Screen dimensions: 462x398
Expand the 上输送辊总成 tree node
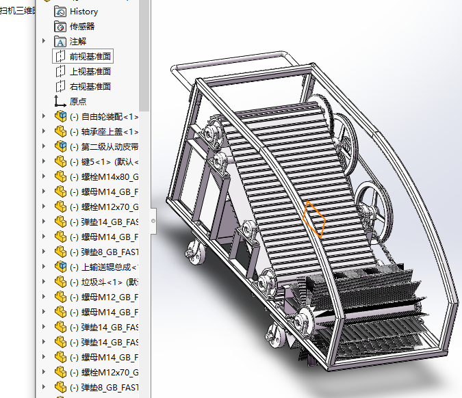tap(44, 267)
